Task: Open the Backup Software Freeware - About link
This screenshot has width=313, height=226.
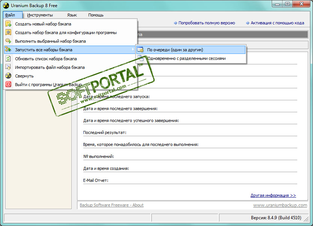Action: click(x=112, y=205)
